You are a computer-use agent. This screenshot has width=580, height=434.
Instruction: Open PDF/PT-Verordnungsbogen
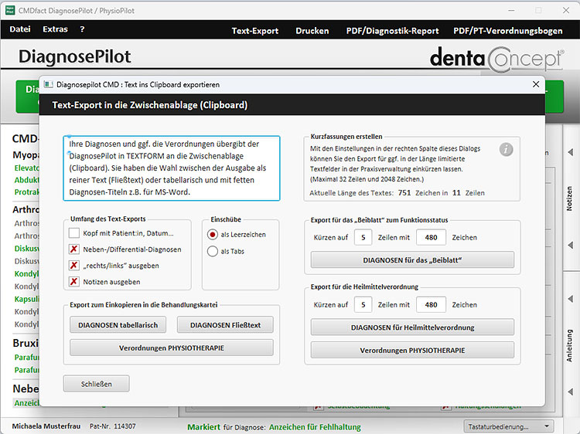[508, 31]
